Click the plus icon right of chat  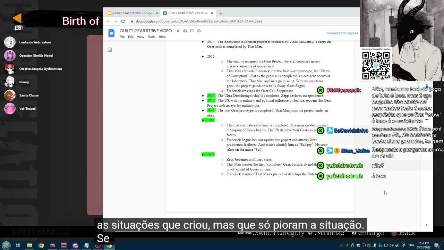coord(427,120)
